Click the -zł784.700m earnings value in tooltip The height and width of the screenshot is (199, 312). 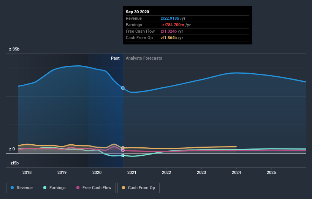172,25
